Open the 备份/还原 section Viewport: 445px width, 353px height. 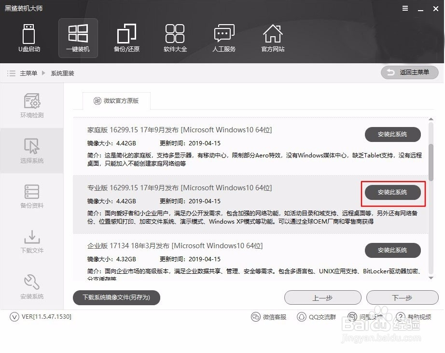click(126, 38)
